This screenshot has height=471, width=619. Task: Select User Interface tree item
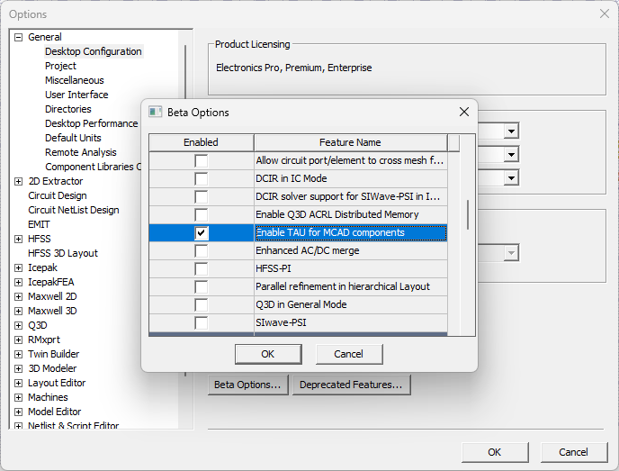point(76,95)
